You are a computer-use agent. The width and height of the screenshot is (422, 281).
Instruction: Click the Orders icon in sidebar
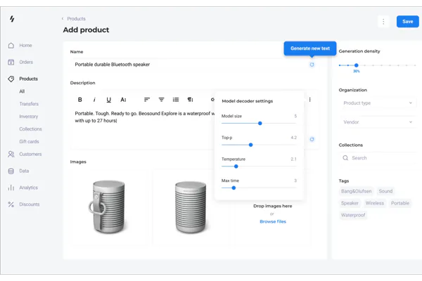coord(11,62)
